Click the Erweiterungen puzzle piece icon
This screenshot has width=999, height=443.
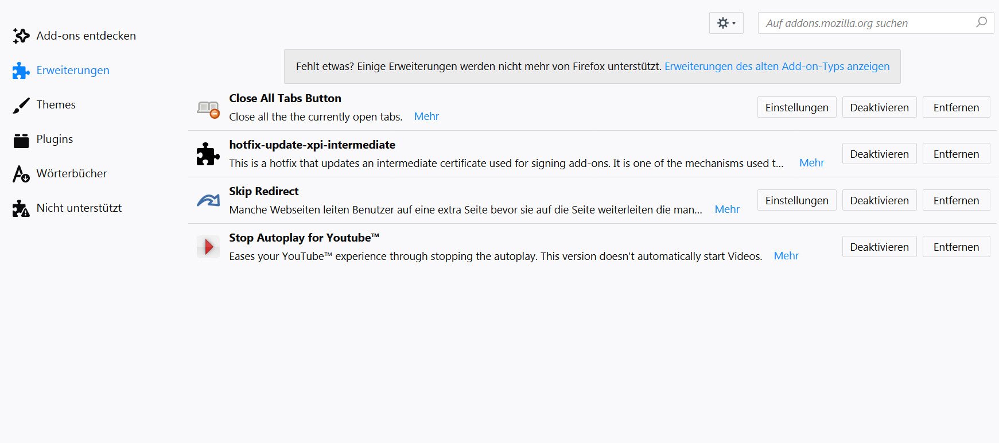[x=21, y=71]
